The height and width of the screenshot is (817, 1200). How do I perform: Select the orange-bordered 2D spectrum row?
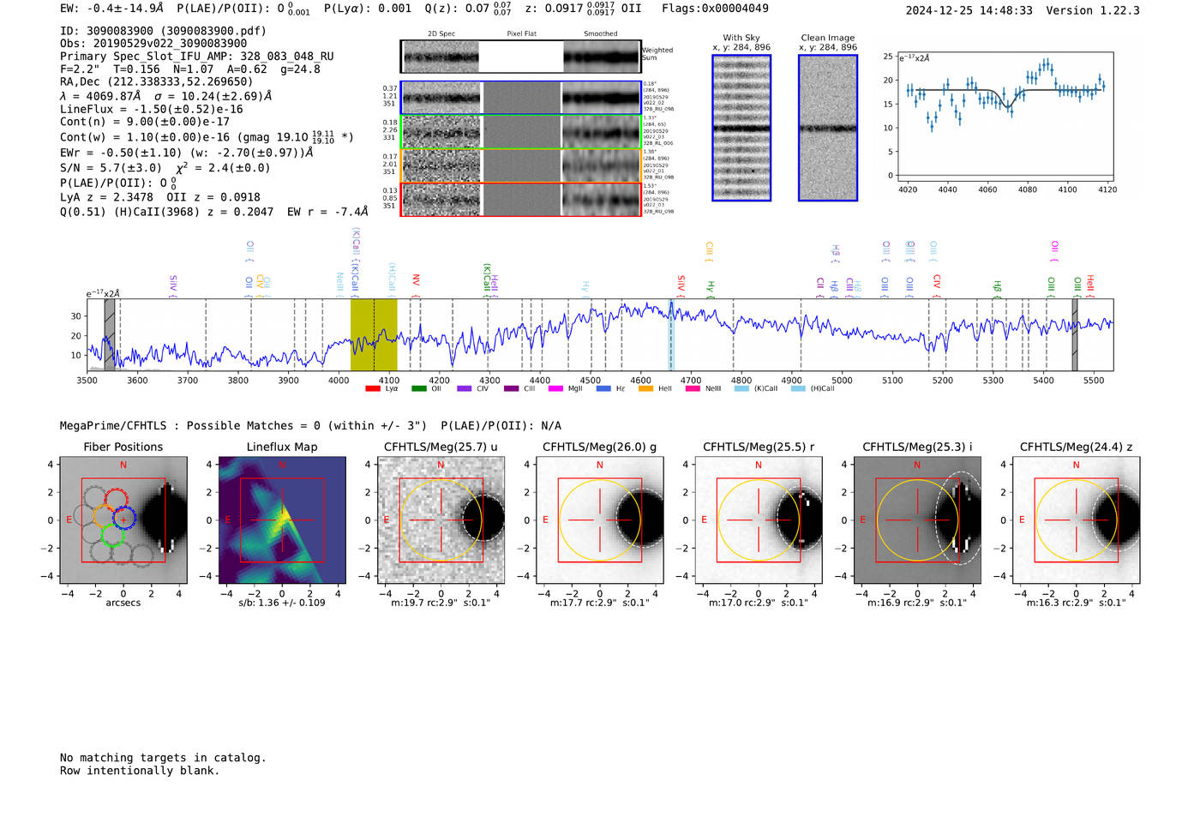pyautogui.click(x=521, y=165)
